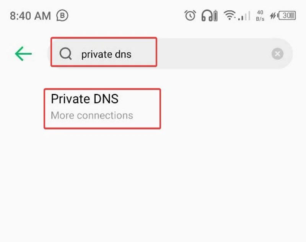
Task: Tap the "More connections" subtitle
Action: click(x=92, y=115)
